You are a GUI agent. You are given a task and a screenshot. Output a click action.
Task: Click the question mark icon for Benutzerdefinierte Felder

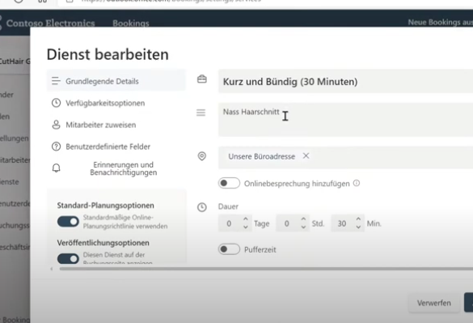point(56,147)
